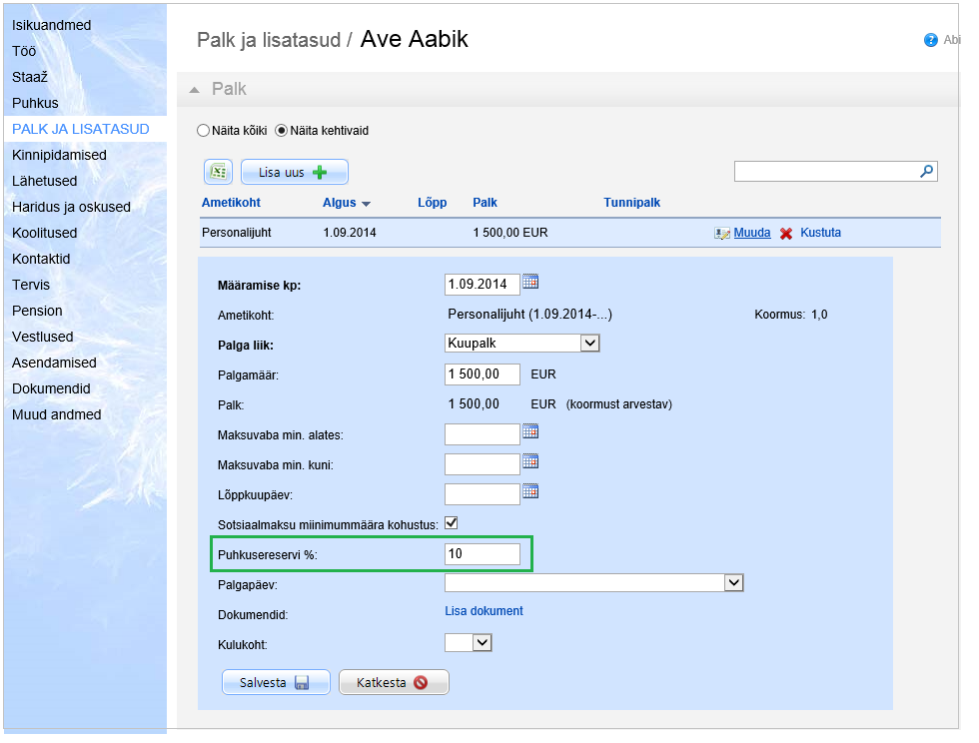The image size is (979, 743).
Task: Click the Lisa dokument link
Action: tap(484, 611)
